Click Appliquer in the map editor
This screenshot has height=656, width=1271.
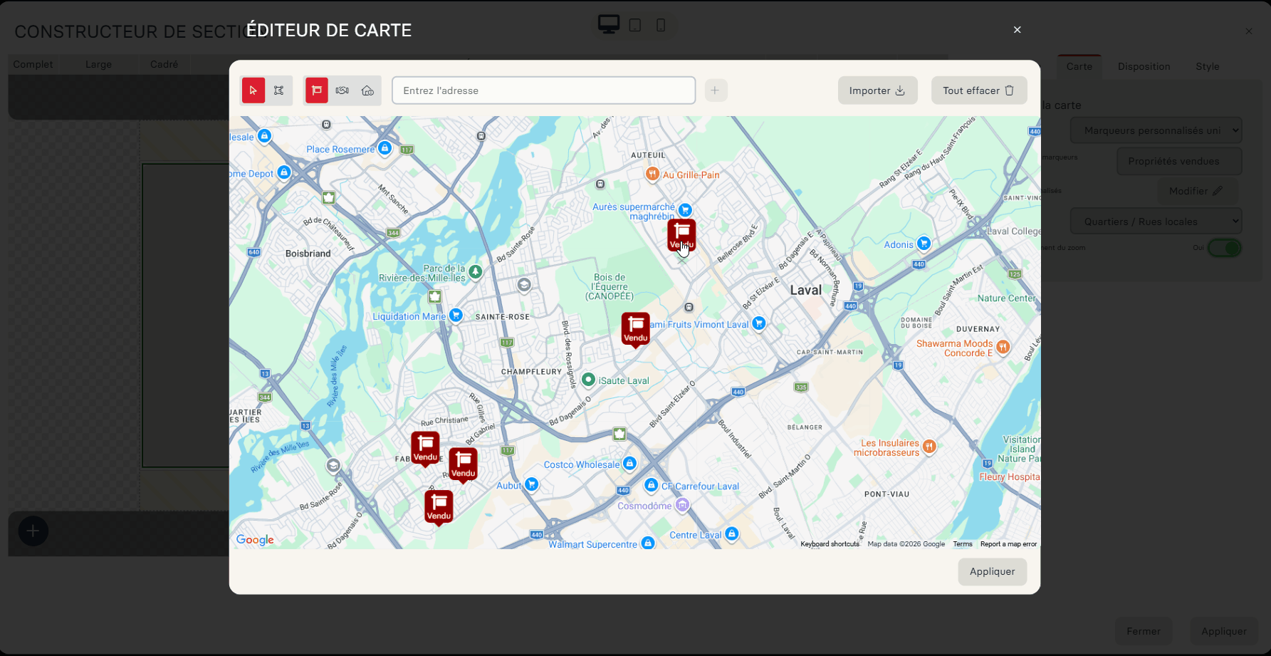coord(992,571)
